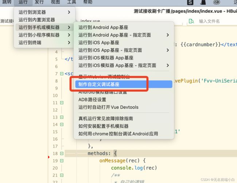Click 运行到Android App基座 - 指定页面

(x=124, y=35)
